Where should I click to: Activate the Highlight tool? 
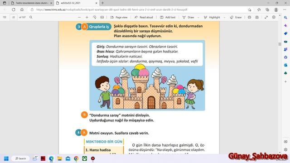[212, 17]
